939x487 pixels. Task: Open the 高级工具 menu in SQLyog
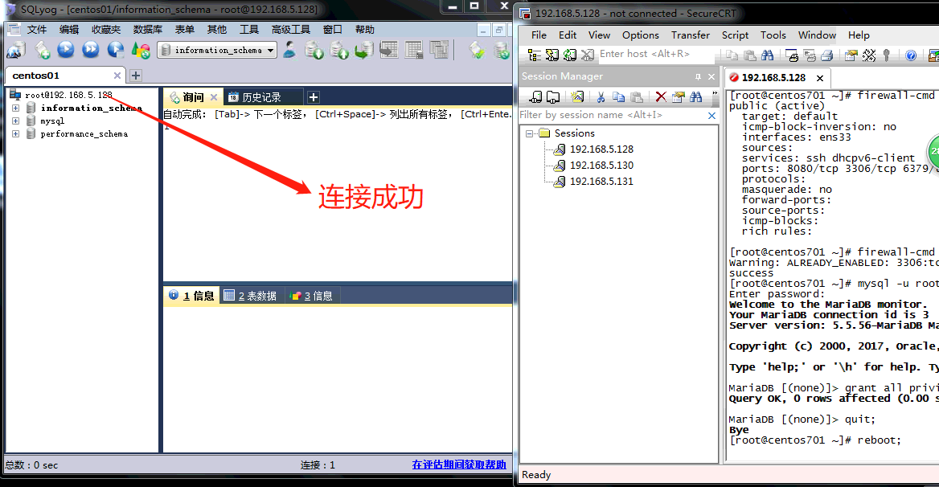click(290, 29)
